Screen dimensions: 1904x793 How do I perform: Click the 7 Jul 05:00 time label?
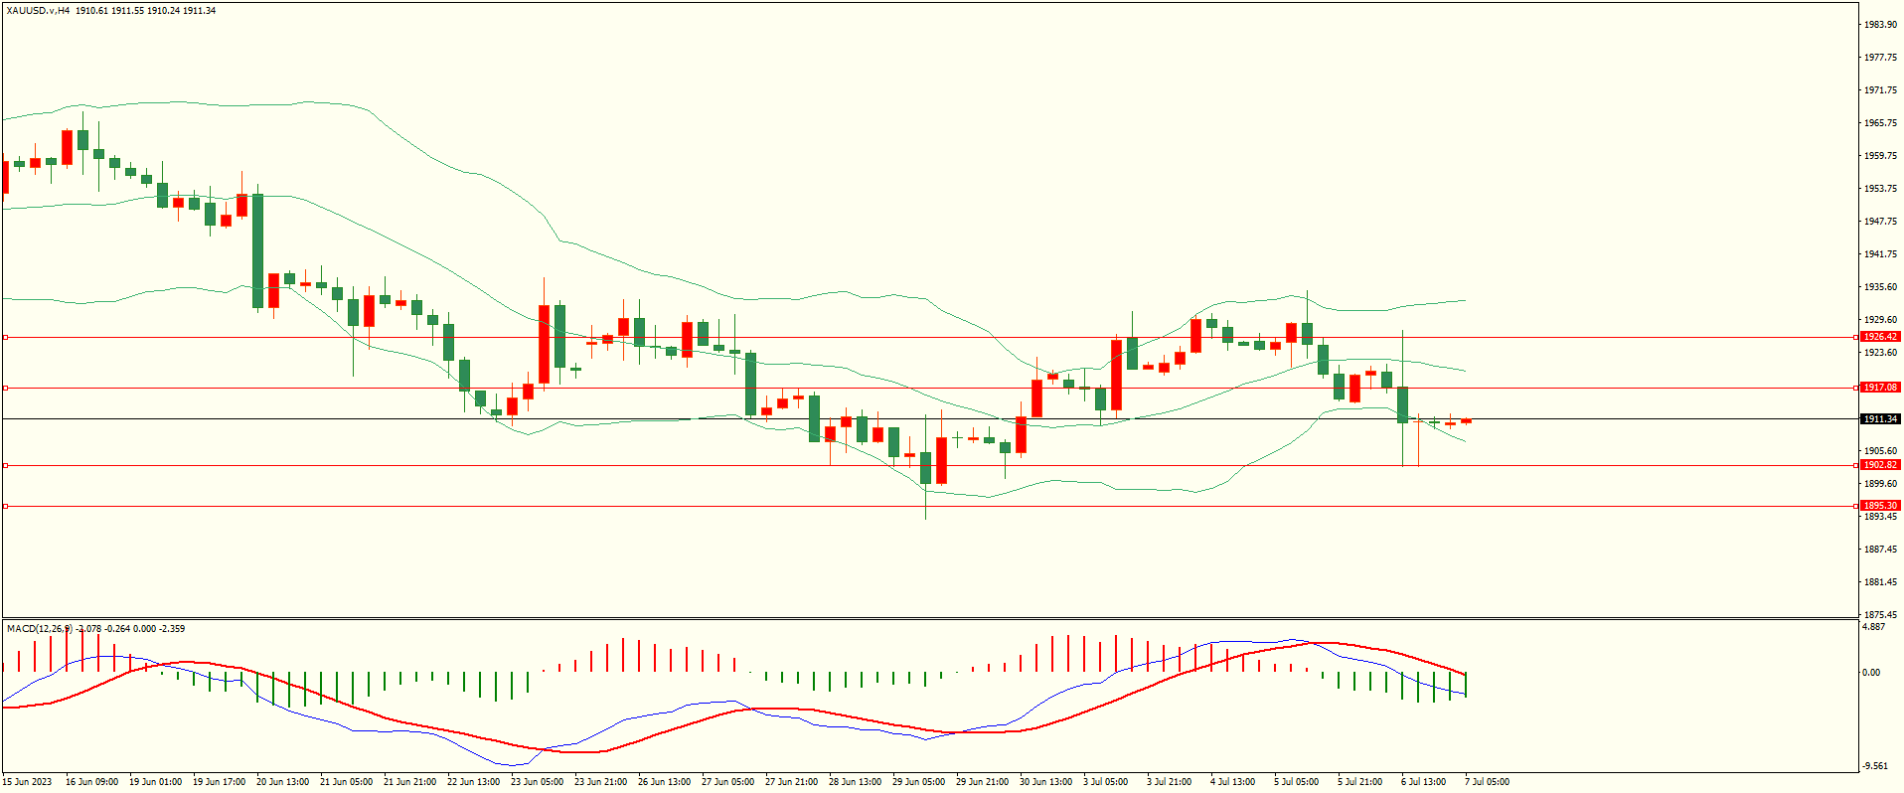click(1487, 782)
